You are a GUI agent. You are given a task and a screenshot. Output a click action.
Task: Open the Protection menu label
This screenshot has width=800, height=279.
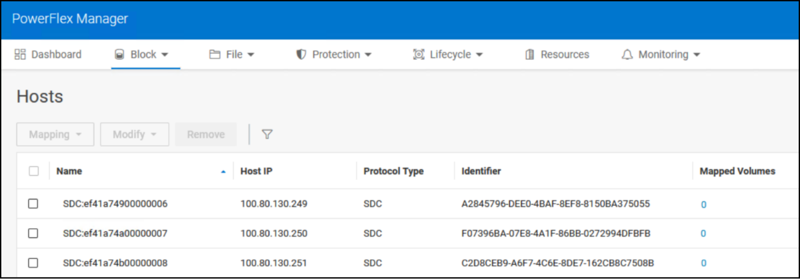(336, 54)
